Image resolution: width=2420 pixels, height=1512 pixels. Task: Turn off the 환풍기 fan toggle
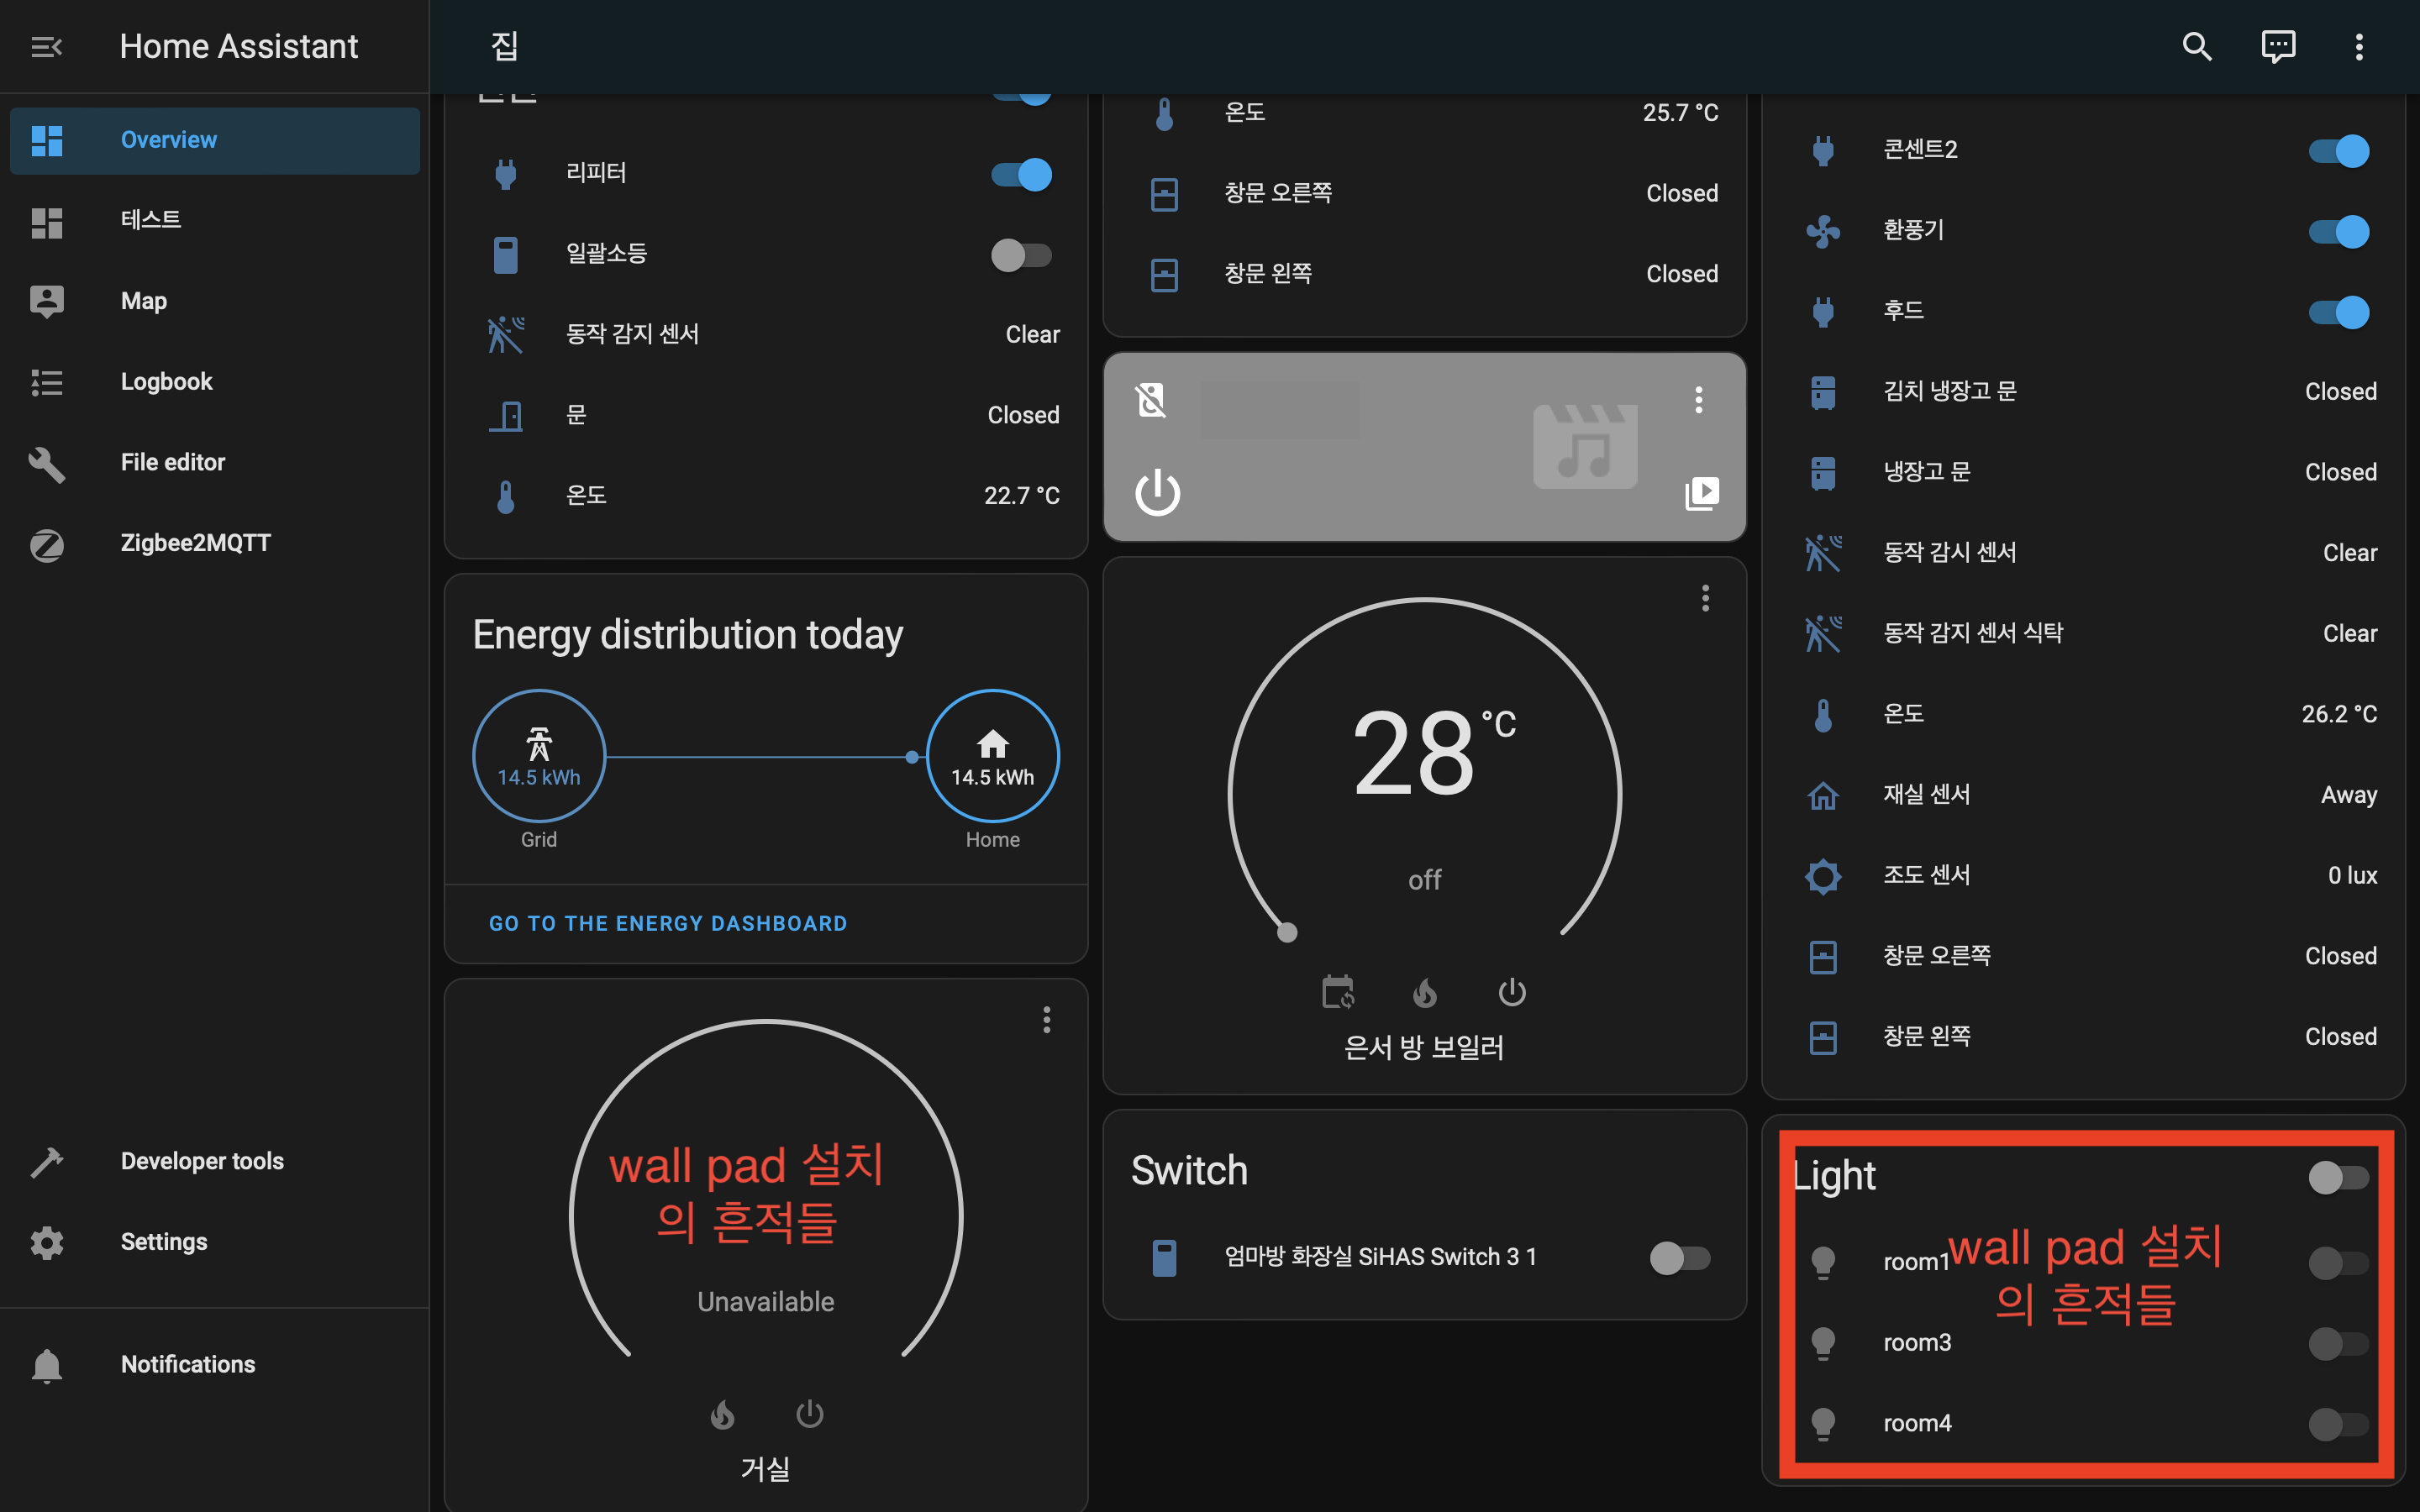(2338, 231)
